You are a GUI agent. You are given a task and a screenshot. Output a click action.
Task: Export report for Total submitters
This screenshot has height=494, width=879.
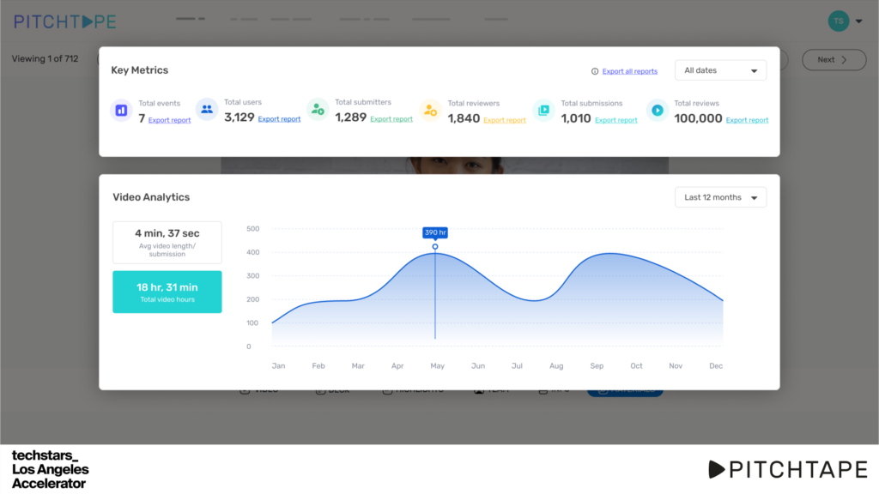coord(391,119)
